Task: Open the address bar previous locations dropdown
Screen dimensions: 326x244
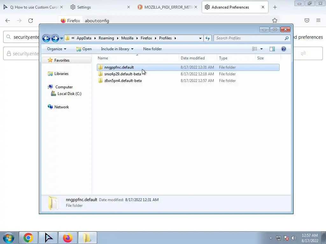Action: [200, 38]
